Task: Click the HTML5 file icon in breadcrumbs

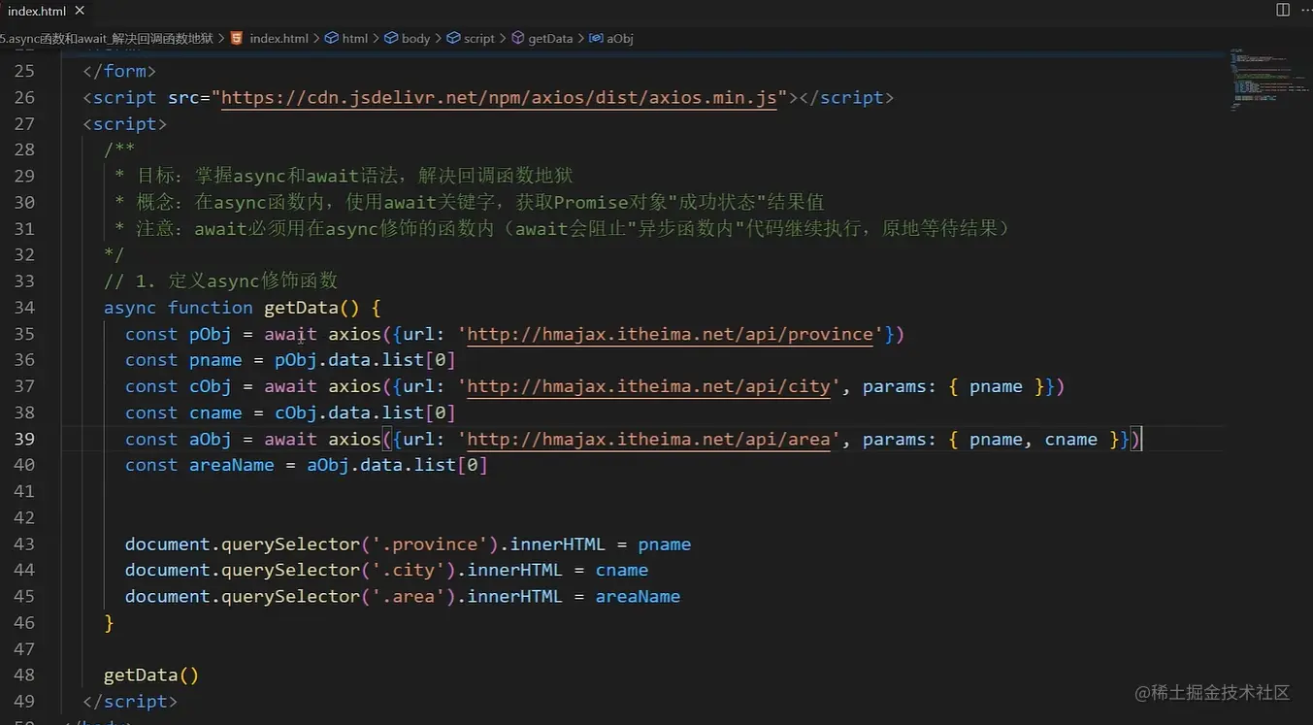Action: pos(238,39)
